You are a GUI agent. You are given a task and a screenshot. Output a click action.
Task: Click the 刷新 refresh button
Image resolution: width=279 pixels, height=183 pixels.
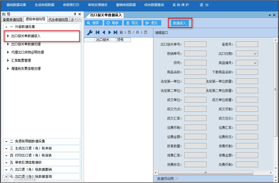(x=113, y=23)
